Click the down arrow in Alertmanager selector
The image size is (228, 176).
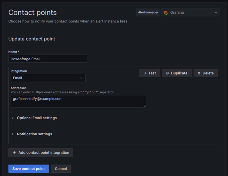pyautogui.click(x=216, y=13)
